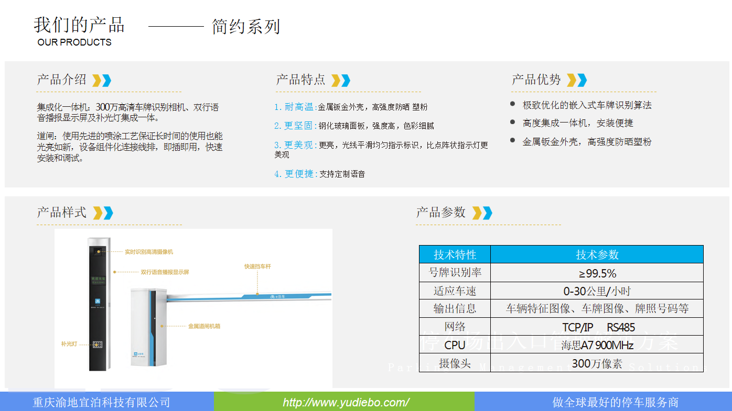Click the bullet dot before 极致优化的嵌入式车牌识别算法
This screenshot has width=732, height=411.
513,104
